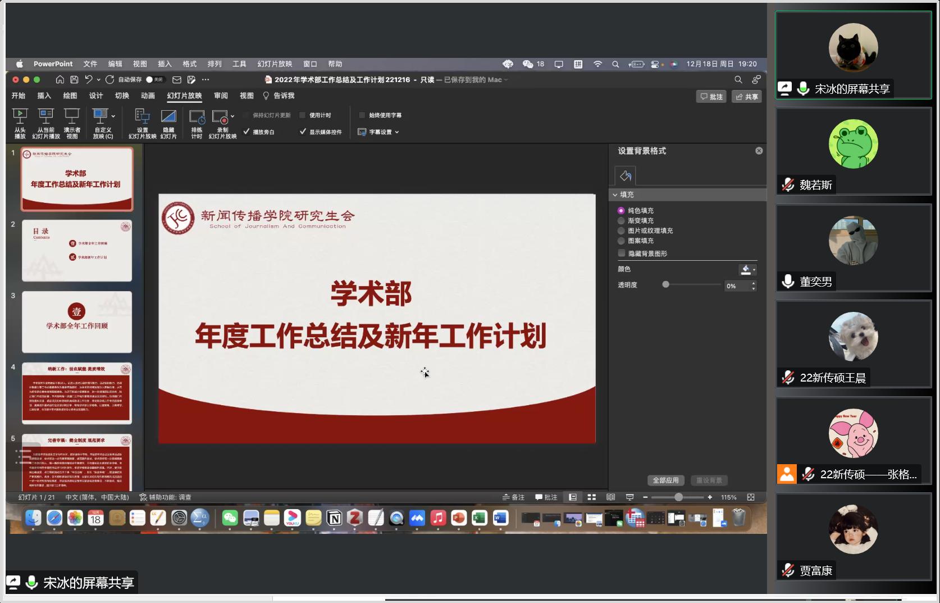Select 渐变填充 gradient fill option
This screenshot has width=940, height=603.
(x=621, y=221)
